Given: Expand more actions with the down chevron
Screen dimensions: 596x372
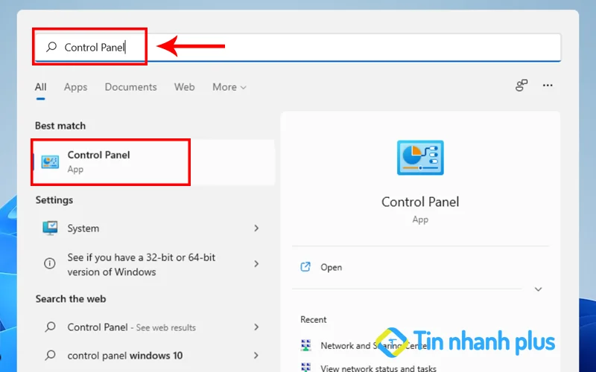Looking at the screenshot, I should (x=538, y=289).
